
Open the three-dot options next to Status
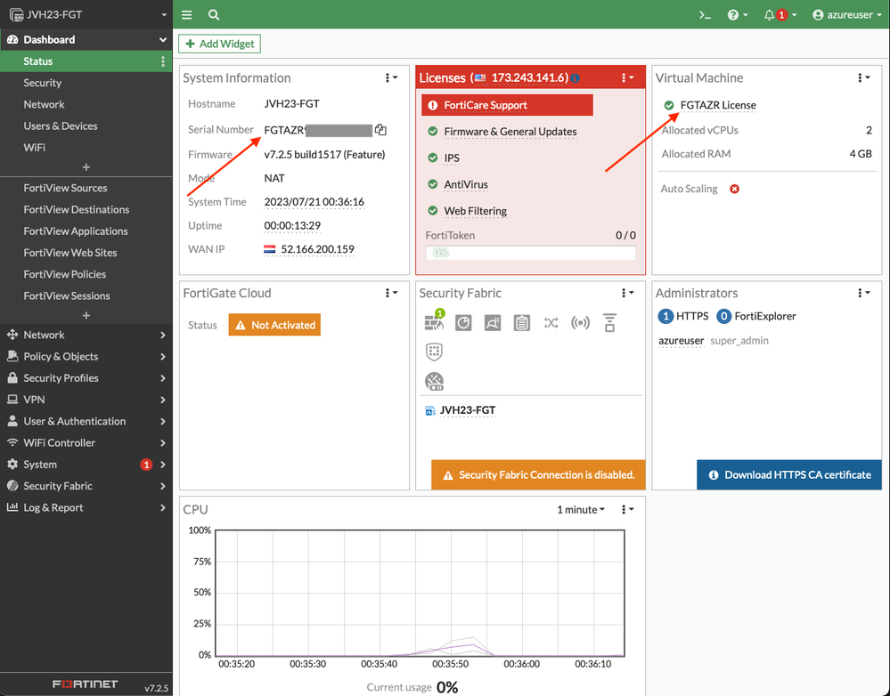tap(163, 61)
